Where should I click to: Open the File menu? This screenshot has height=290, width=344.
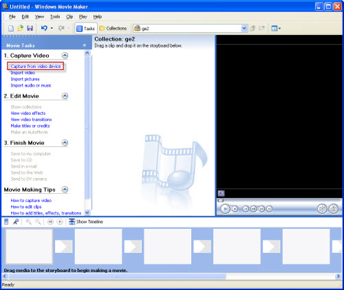click(12, 16)
